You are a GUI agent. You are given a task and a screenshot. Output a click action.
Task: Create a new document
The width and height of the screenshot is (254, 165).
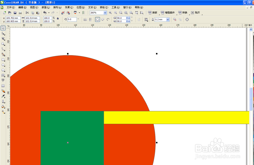[x=4, y=13]
